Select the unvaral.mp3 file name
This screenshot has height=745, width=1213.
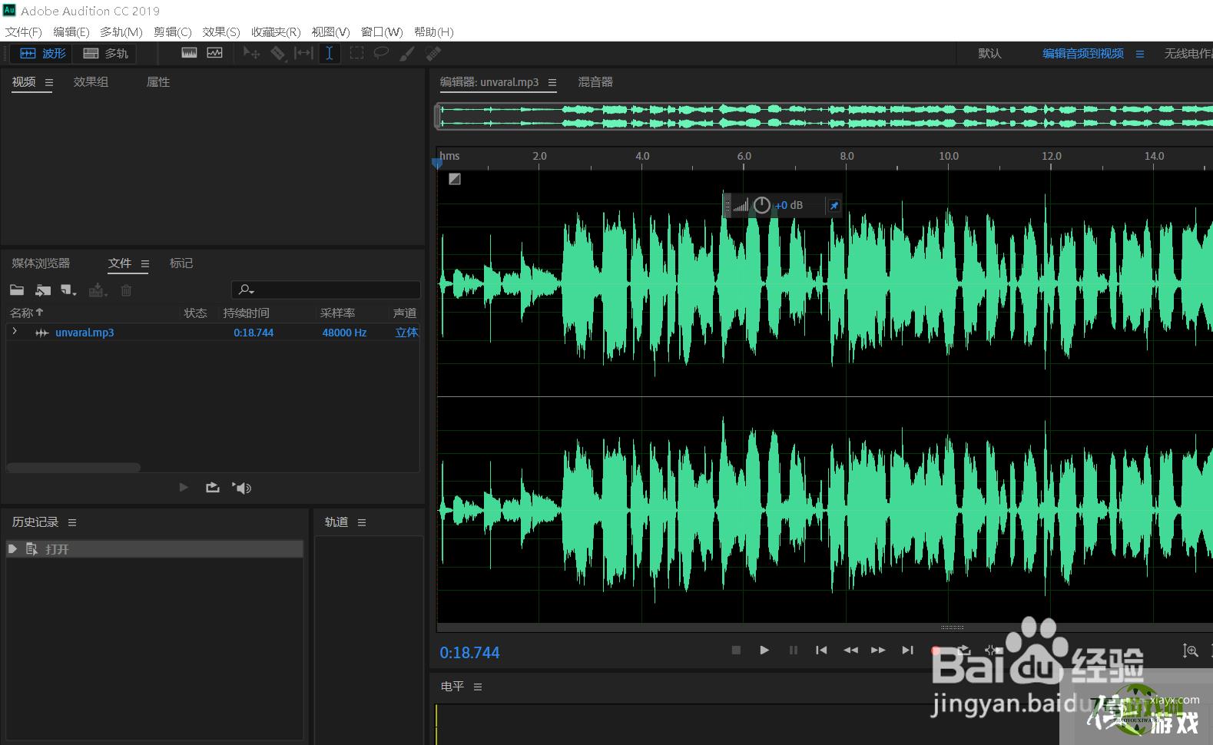(x=85, y=333)
